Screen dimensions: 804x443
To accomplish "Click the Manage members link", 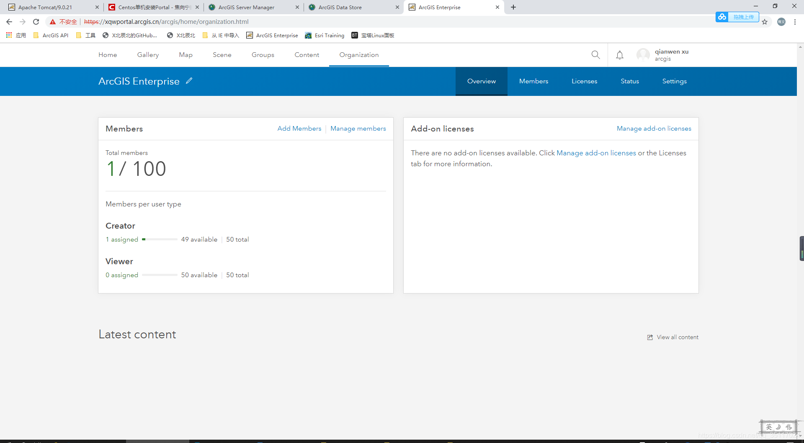I will (358, 129).
